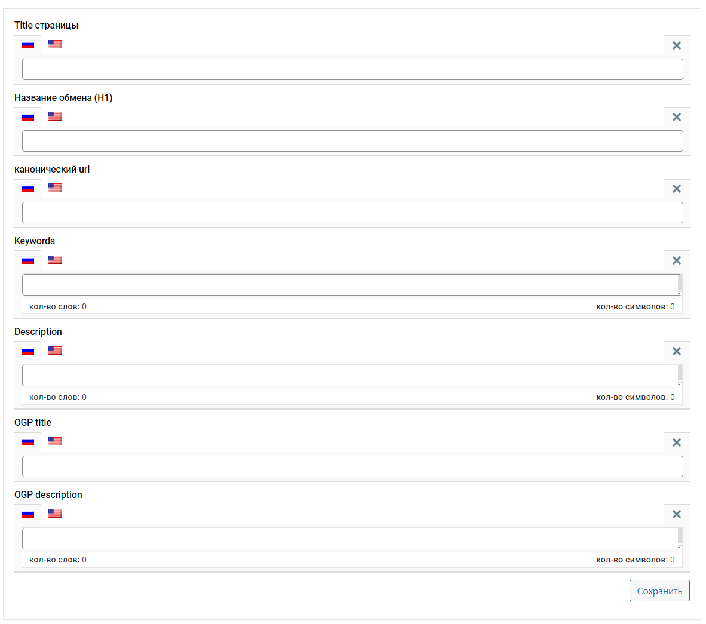
Task: Switch to US flag for Название обмена (H1)
Action: pyautogui.click(x=55, y=116)
